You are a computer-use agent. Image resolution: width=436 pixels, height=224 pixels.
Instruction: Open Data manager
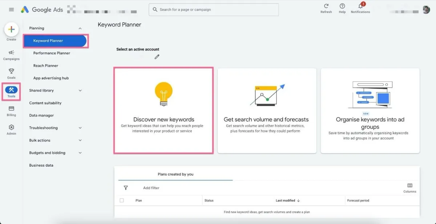(x=41, y=115)
